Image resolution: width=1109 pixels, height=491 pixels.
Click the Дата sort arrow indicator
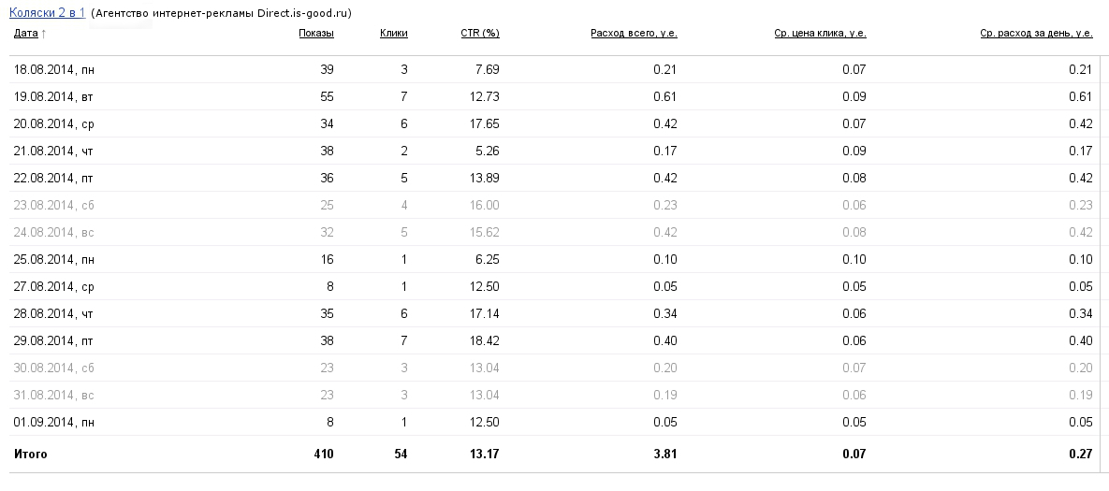[x=44, y=34]
